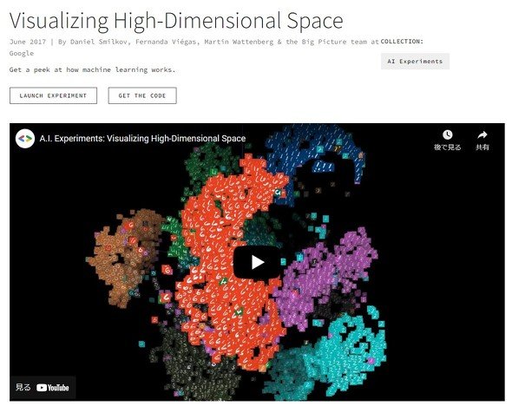Play the YouTube video
Viewport: 512px width, 406px height.
pyautogui.click(x=257, y=262)
